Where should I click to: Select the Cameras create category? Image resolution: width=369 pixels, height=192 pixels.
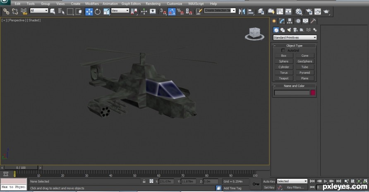tap(295, 30)
